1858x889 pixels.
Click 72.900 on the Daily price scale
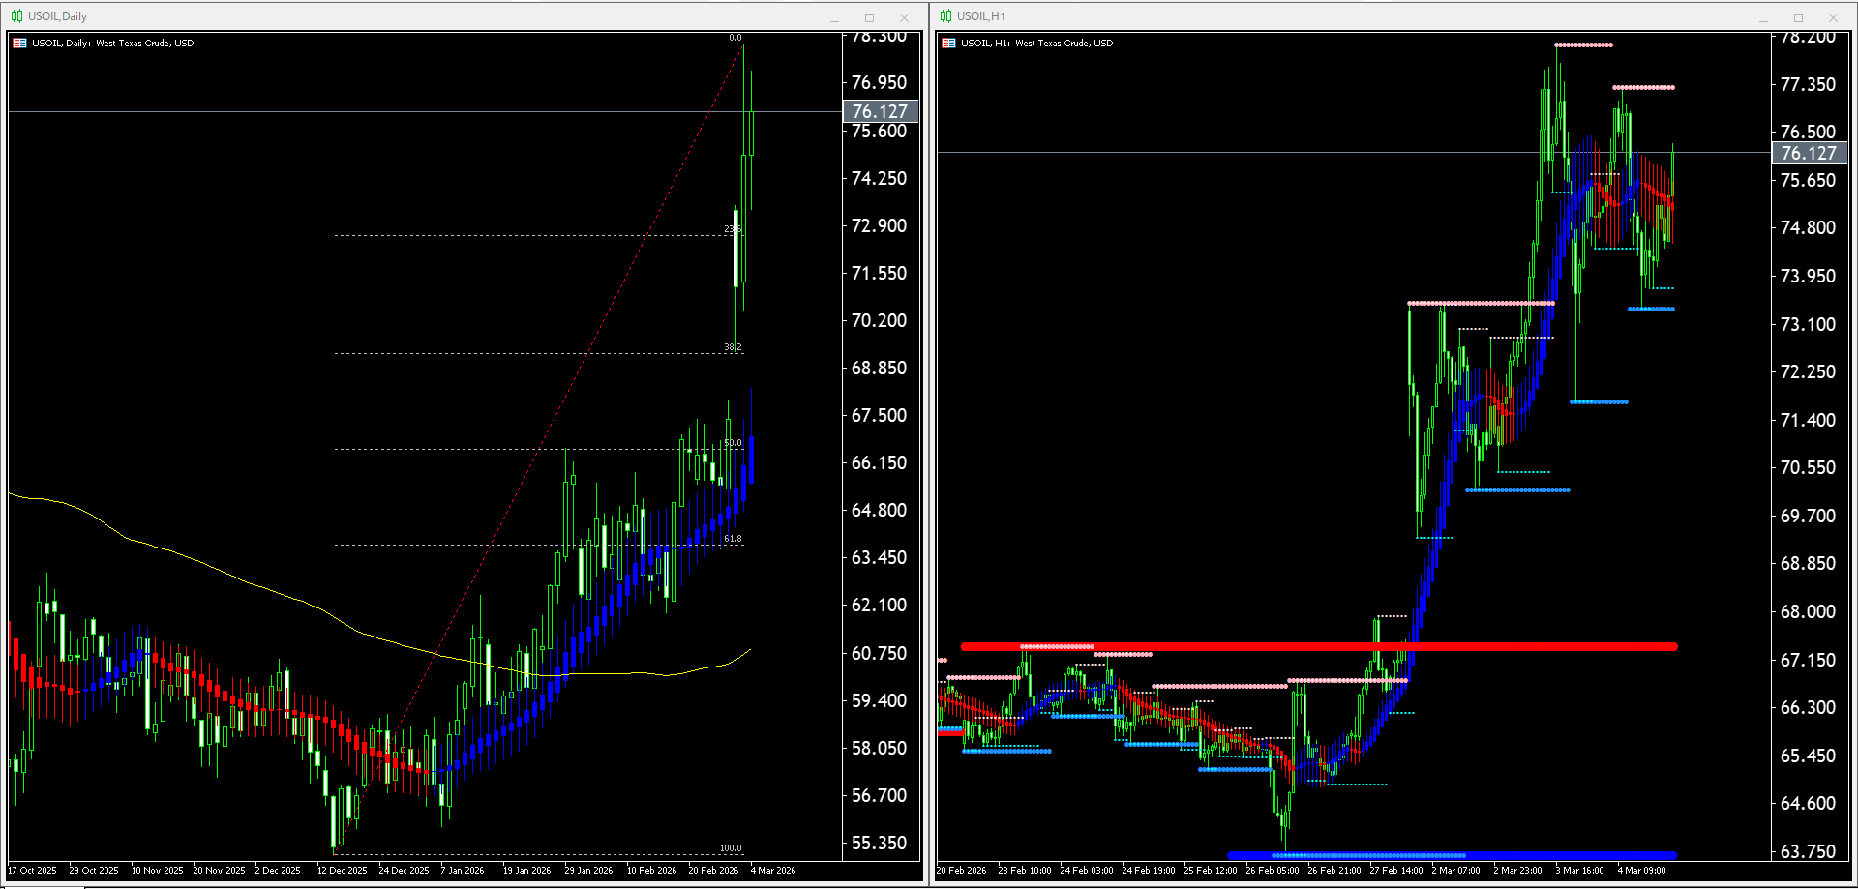pos(879,225)
